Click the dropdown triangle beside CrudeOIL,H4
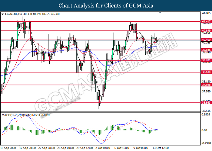The width and height of the screenshot is (212, 151). coord(2,14)
